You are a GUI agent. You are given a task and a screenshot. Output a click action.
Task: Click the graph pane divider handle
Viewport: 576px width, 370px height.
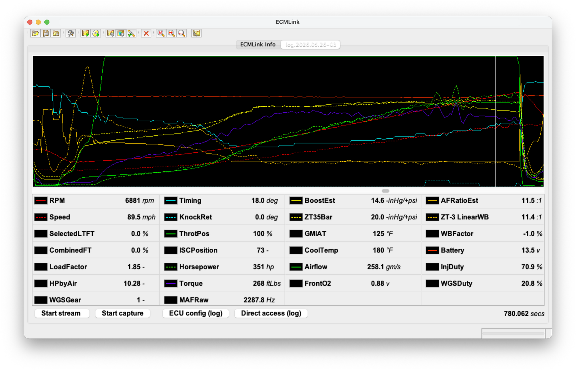pyautogui.click(x=385, y=191)
